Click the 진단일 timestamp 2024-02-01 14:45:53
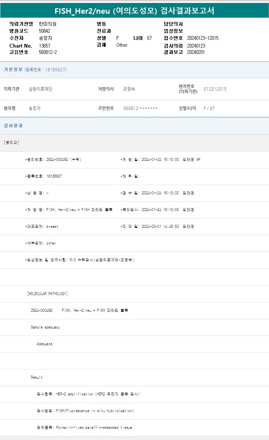The width and height of the screenshot is (269, 440). tap(160, 226)
